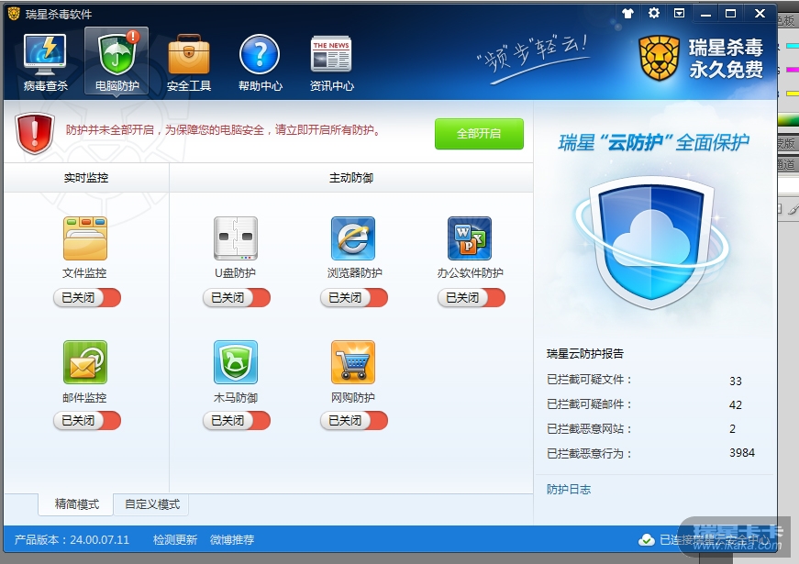
Task: Click the red warning shield icon
Action: (35, 133)
